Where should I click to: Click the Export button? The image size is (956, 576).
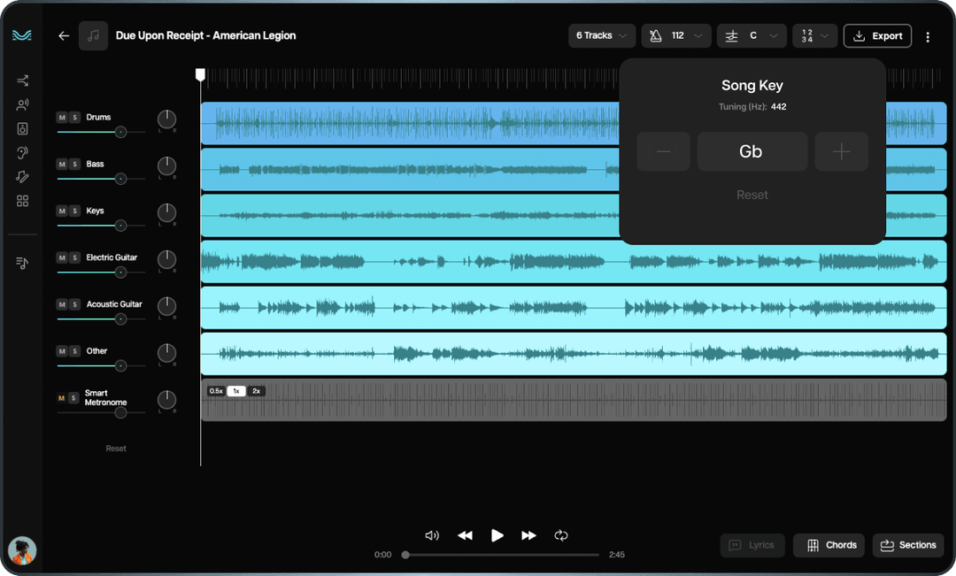(x=877, y=35)
